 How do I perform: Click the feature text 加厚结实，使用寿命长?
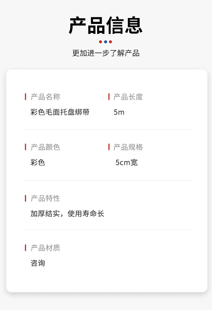click(67, 213)
